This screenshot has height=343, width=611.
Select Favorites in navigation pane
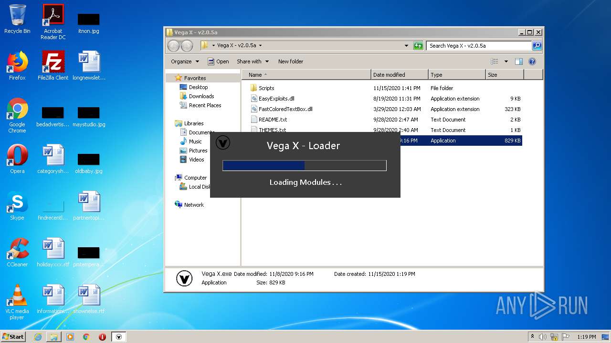pos(195,78)
